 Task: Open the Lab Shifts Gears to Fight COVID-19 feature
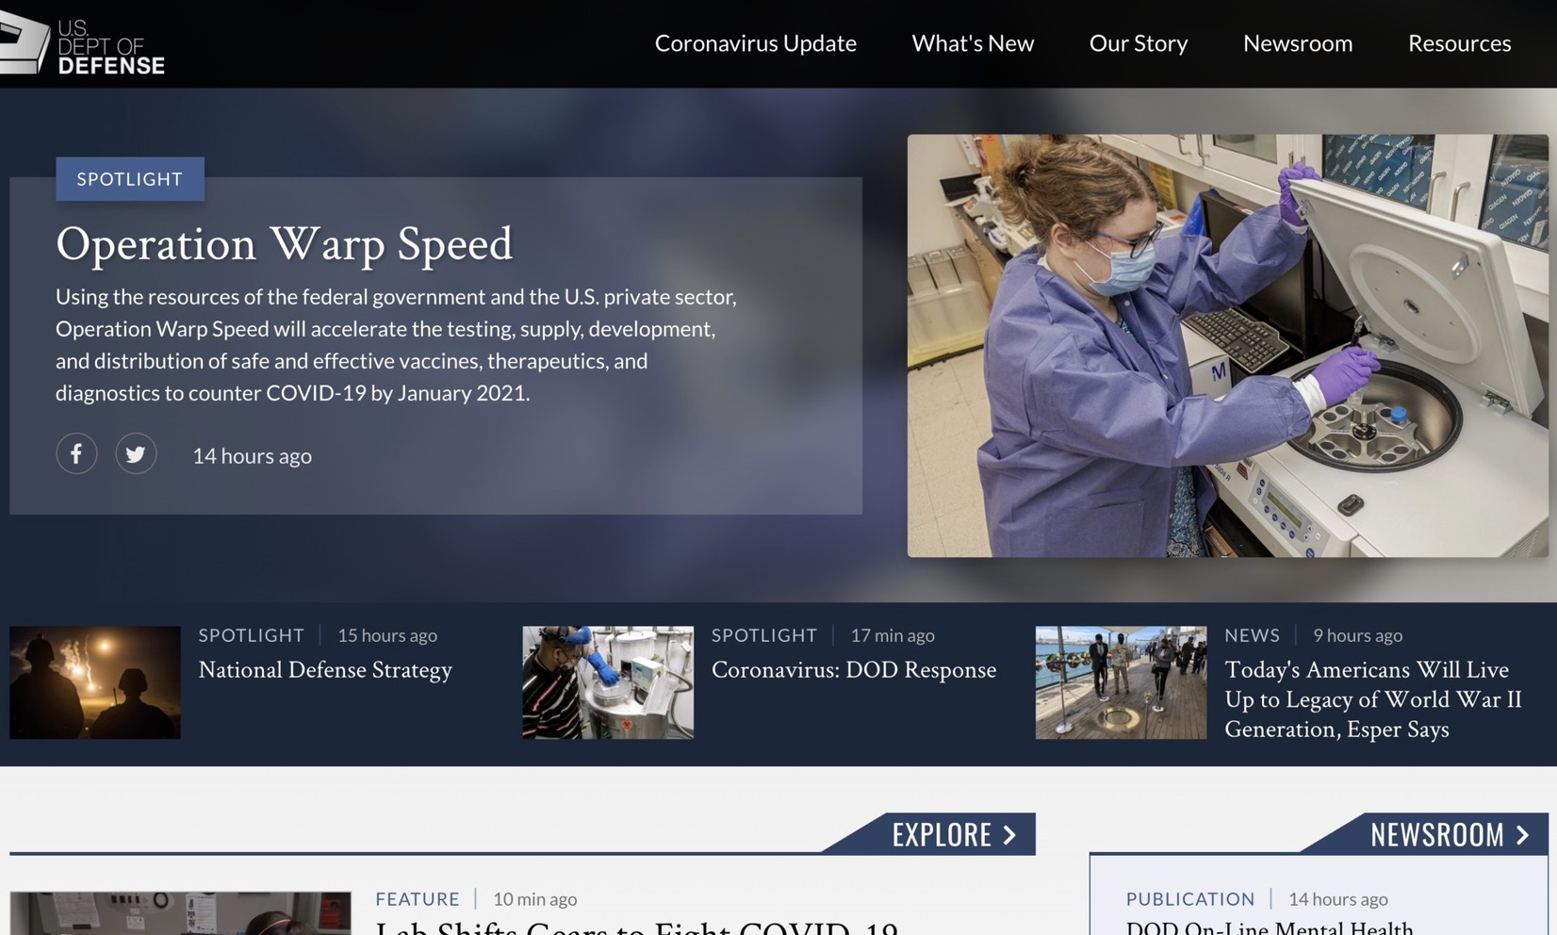click(636, 927)
